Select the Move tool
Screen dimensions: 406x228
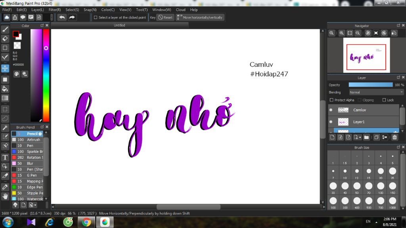5,68
